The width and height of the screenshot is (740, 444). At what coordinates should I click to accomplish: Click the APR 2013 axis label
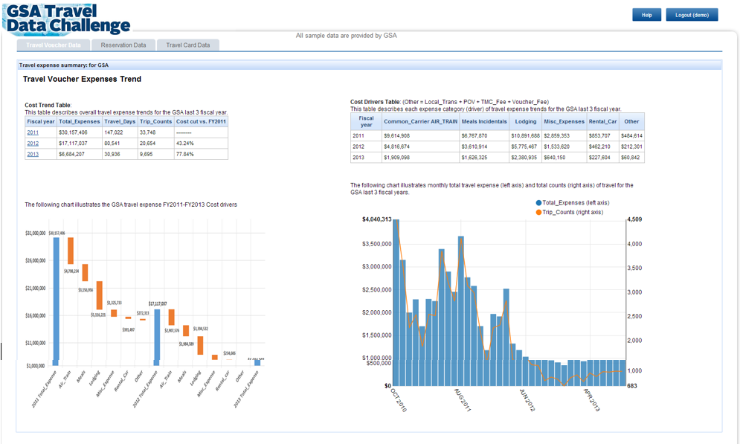point(592,400)
